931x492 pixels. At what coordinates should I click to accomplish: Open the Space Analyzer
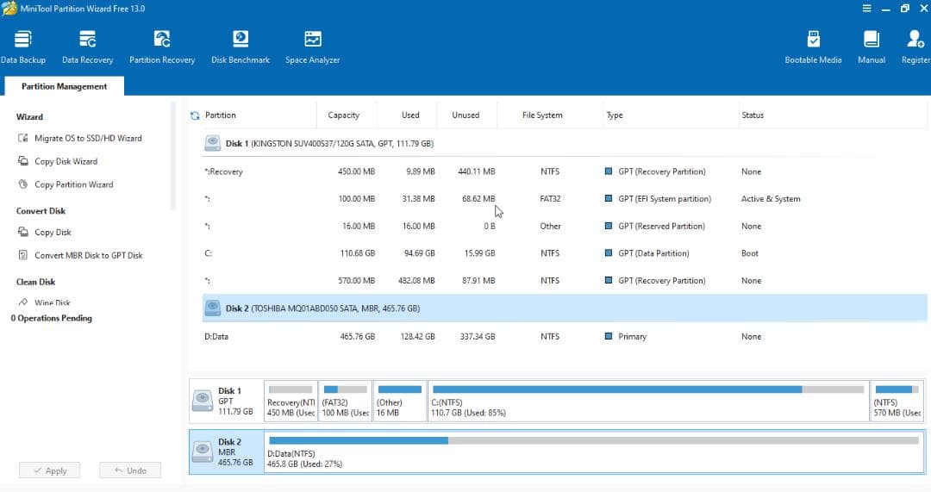click(313, 47)
